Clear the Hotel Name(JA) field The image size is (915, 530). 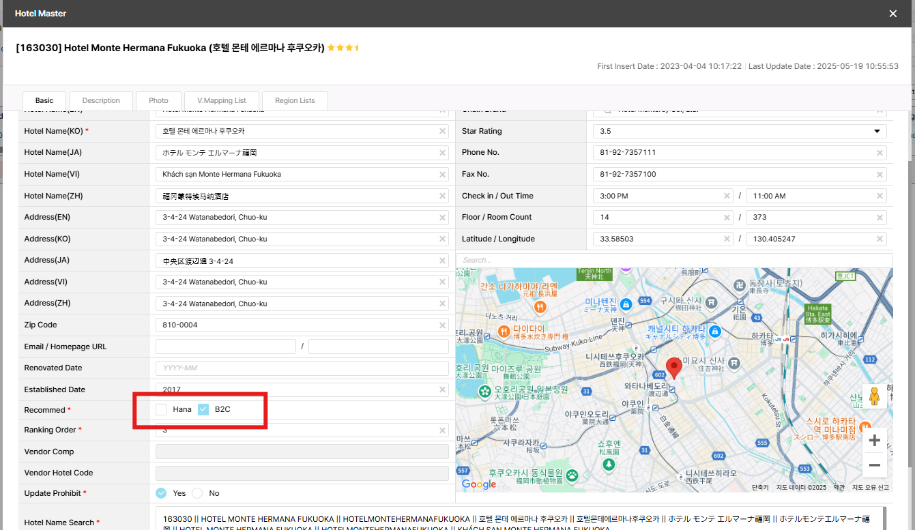[x=442, y=153]
